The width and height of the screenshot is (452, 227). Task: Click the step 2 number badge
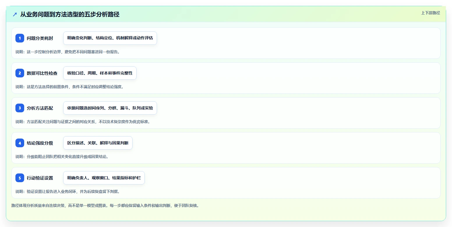(20, 73)
